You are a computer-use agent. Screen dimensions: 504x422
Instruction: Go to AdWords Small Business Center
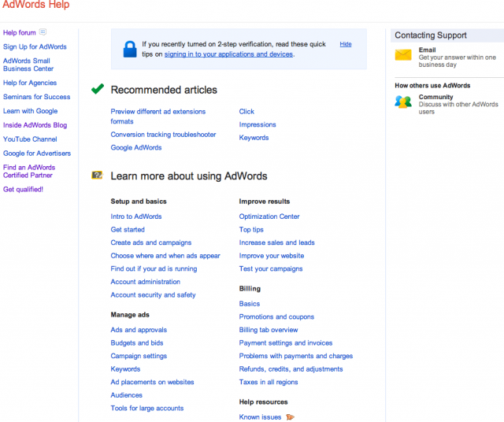[28, 65]
